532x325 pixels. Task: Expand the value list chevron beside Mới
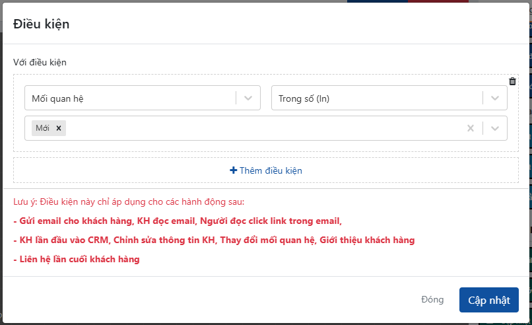tap(495, 128)
